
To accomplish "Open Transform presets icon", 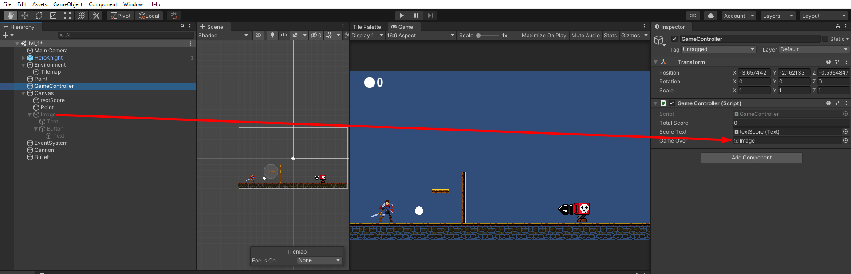I will pos(837,62).
